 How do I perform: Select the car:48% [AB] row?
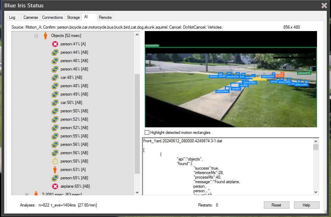point(71,77)
